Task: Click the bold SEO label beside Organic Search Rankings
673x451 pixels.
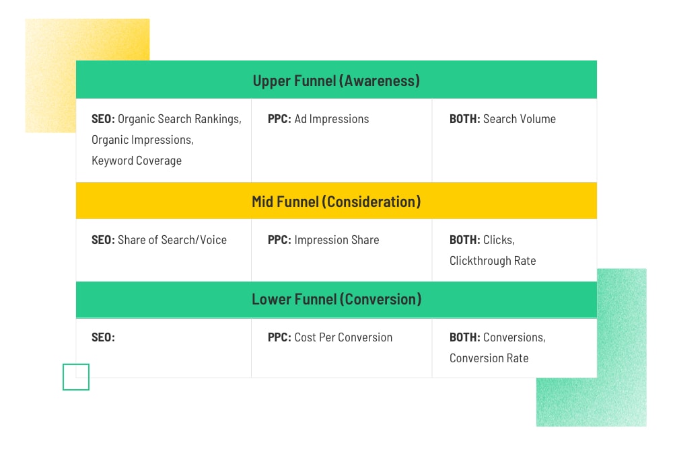Action: pyautogui.click(x=103, y=119)
